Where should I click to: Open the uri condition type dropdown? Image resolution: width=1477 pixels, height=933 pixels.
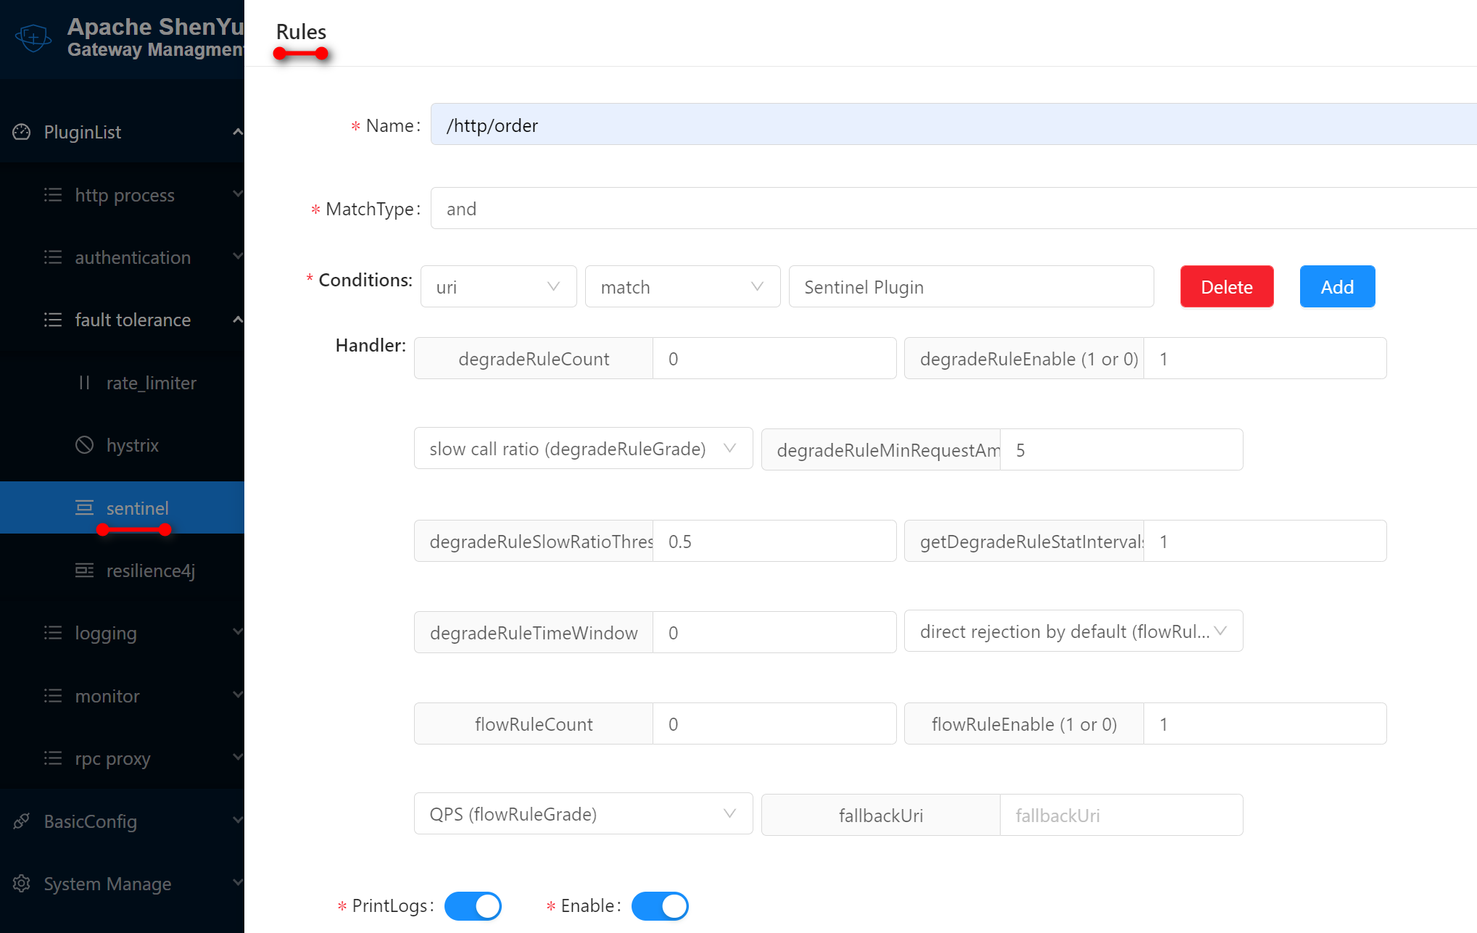coord(498,287)
